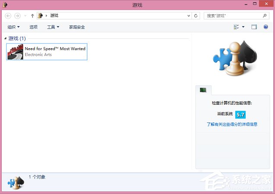This screenshot has height=194, width=275.
Task: Click the window title bar chess icon
Action: pos(5,5)
